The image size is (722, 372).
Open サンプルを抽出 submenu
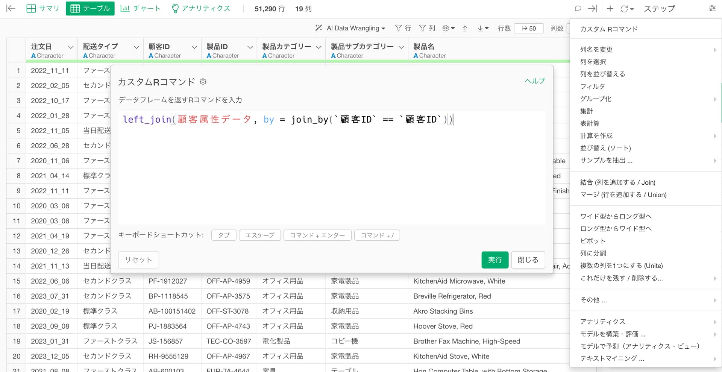pyautogui.click(x=646, y=161)
